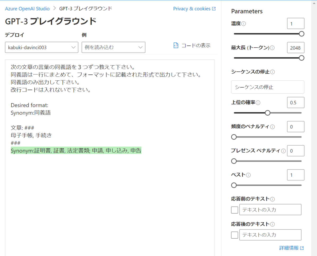
Task: Click the 最大長 (トークン) slider handle
Action: click(301, 58)
